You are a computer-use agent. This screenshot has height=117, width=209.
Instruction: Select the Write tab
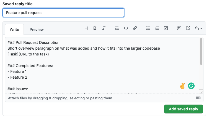click(14, 30)
